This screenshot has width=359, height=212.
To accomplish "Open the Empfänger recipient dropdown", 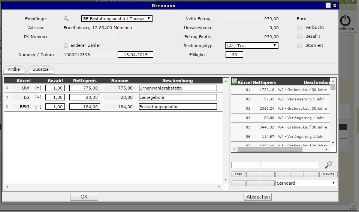I will click(x=117, y=18).
